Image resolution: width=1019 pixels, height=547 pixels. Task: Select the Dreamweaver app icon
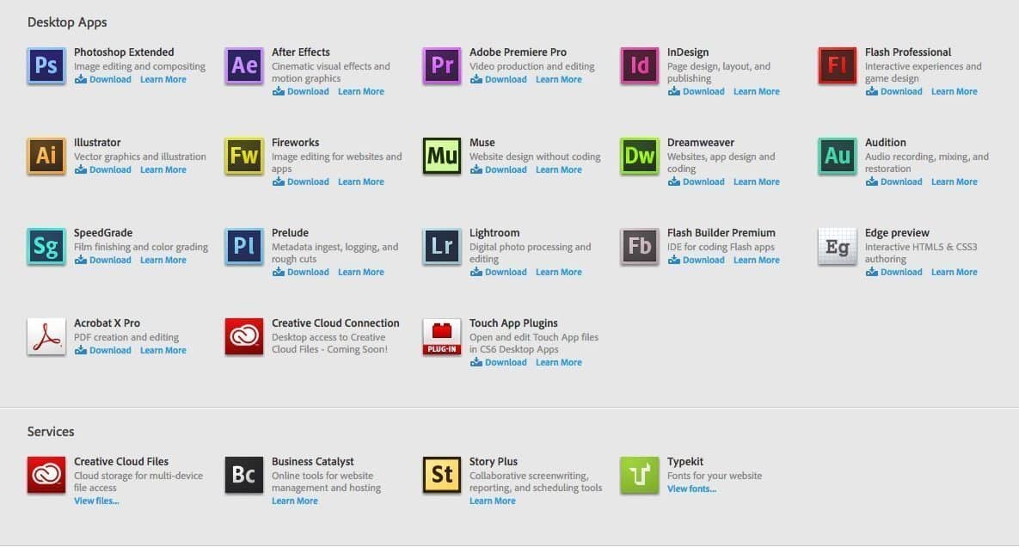tap(639, 156)
